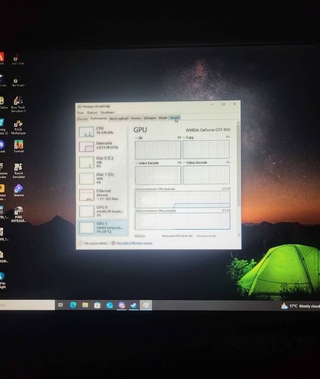Switch to the Pornire tab

[x=136, y=118]
